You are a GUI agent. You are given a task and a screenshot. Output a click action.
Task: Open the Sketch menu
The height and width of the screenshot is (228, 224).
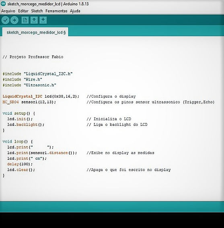coord(37,11)
